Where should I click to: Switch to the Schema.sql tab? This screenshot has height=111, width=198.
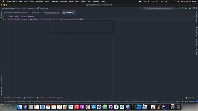(69, 13)
